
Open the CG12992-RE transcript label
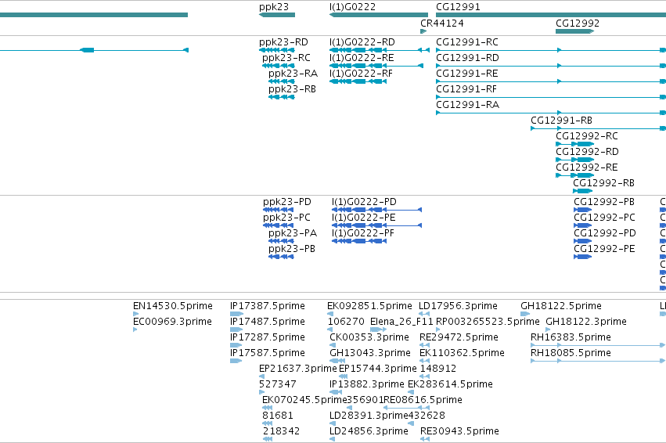pyautogui.click(x=587, y=167)
